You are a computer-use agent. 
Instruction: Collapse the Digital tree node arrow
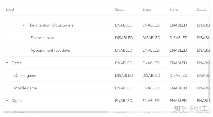[x=7, y=101]
